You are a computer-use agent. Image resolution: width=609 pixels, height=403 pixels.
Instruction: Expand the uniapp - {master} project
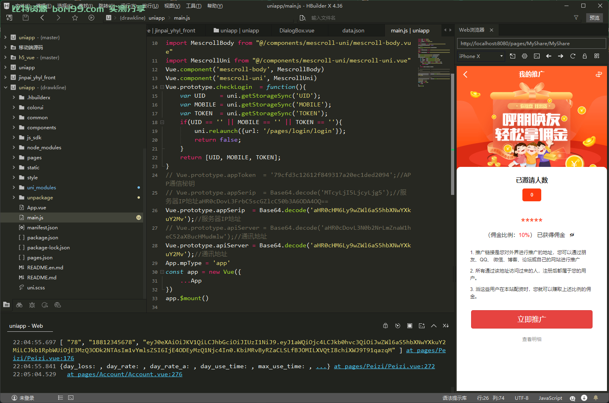point(5,37)
